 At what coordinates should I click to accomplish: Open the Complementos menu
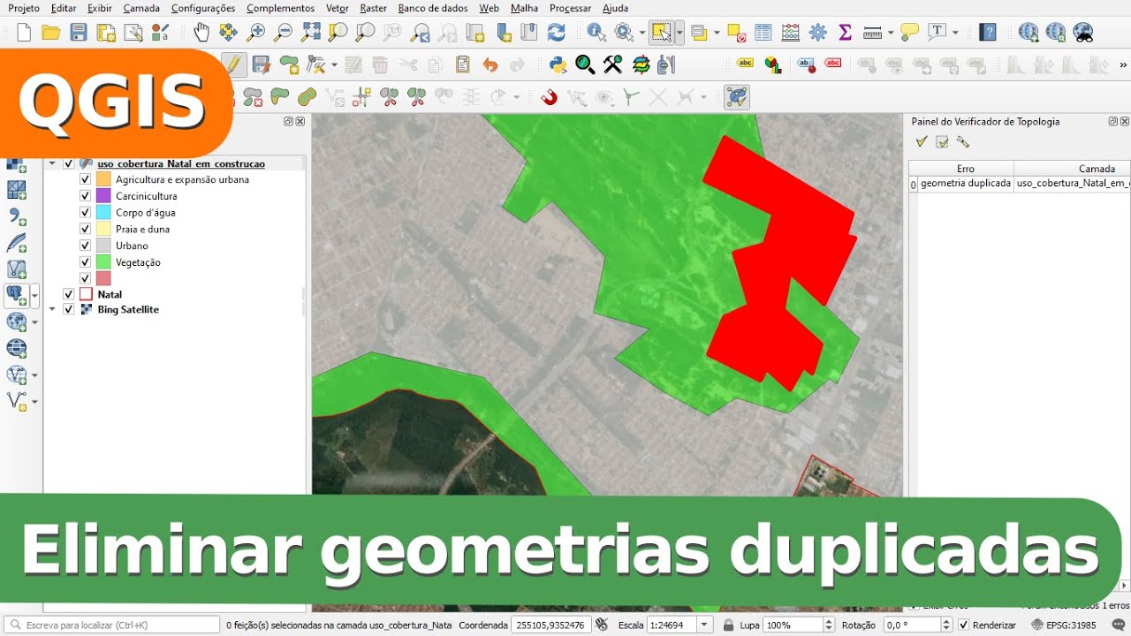coord(280,8)
